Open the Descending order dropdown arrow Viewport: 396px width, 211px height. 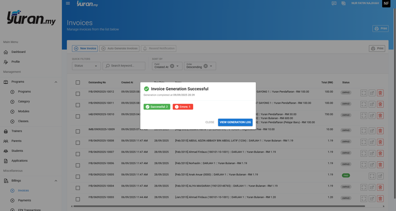pyautogui.click(x=211, y=66)
